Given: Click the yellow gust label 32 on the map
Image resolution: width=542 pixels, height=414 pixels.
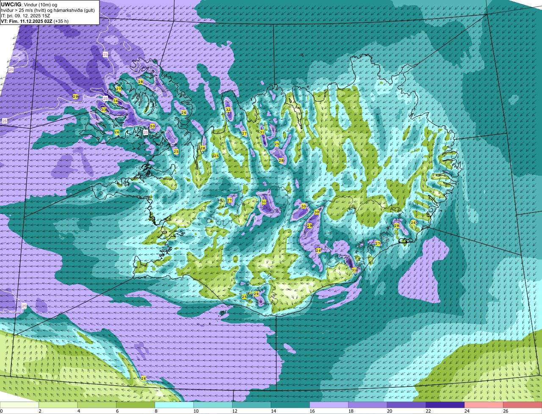Looking at the screenshot, I should tap(228, 110).
